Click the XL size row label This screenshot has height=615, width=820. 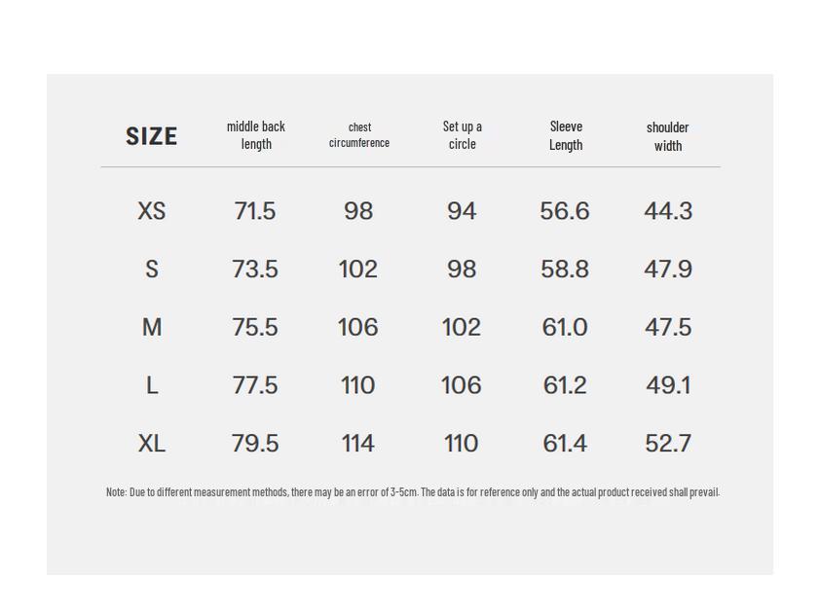click(x=152, y=444)
